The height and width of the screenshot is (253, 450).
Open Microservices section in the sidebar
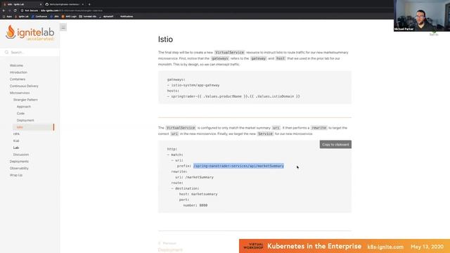click(20, 93)
